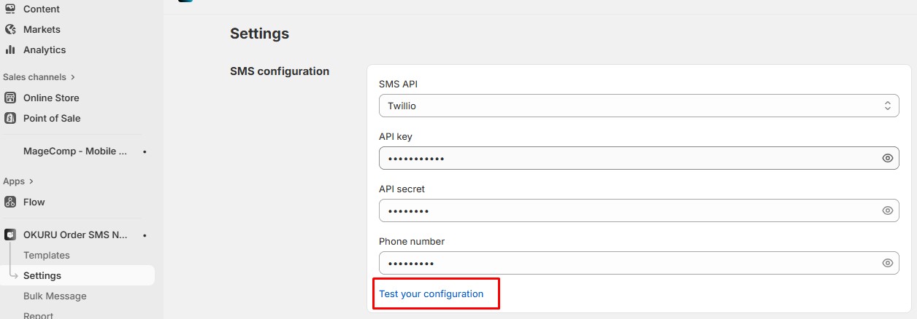The height and width of the screenshot is (319, 917).
Task: Click the Online Store icon
Action: [10, 98]
